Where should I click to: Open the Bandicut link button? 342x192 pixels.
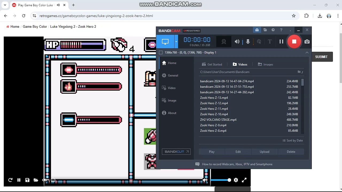176,152
